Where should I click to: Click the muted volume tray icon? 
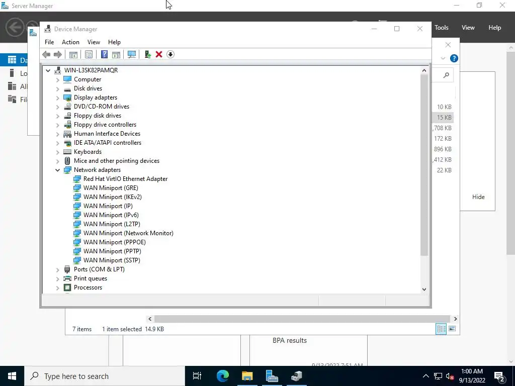(450, 376)
